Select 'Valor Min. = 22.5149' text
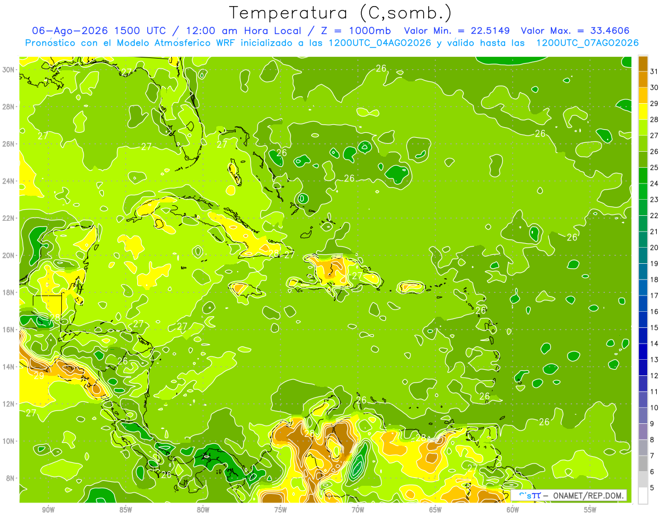669x517 pixels. (458, 31)
